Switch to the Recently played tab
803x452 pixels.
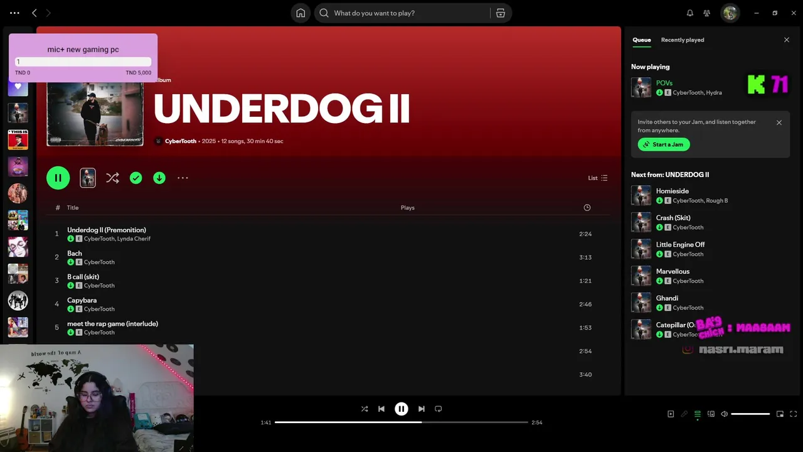683,40
